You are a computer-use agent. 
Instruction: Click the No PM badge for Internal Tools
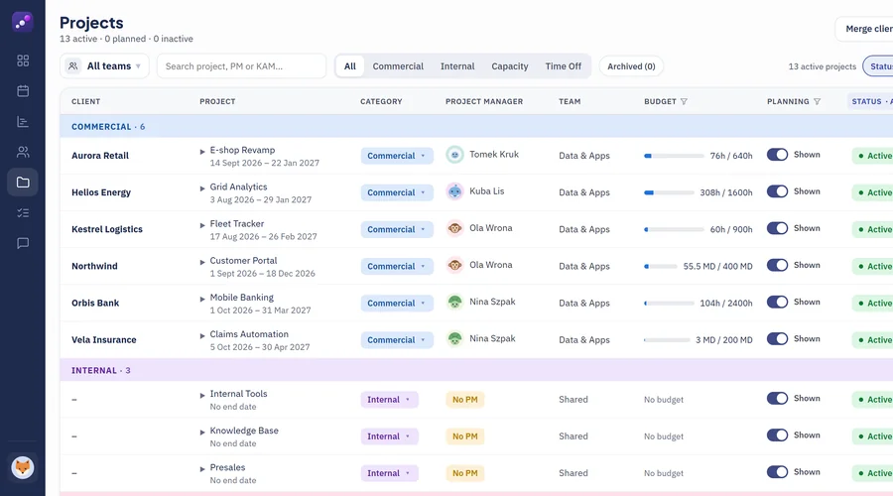click(x=464, y=400)
